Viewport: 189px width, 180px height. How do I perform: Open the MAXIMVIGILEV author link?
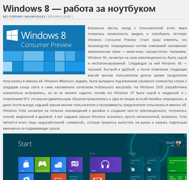tap(35, 16)
